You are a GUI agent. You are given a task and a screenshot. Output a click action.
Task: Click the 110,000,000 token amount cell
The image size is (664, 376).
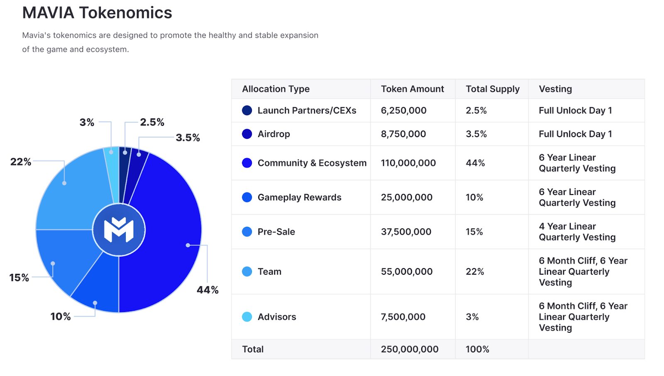pos(408,163)
